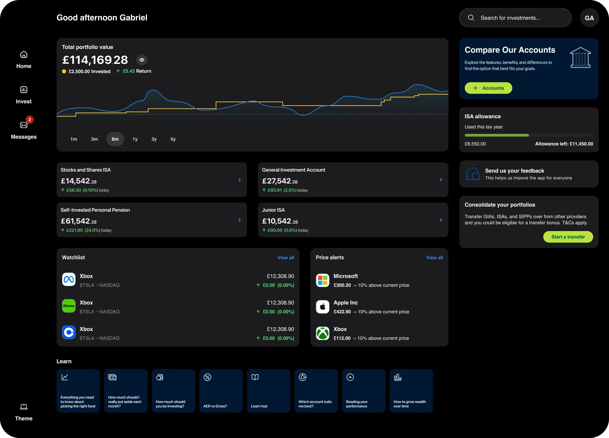The image size is (609, 438).
Task: Open the Invest sidebar icon
Action: coord(24,90)
